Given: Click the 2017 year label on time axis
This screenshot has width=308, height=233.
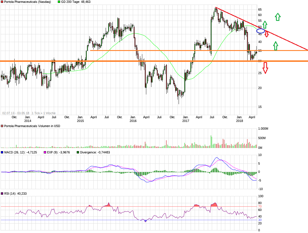Looking at the screenshot, I should point(185,121).
